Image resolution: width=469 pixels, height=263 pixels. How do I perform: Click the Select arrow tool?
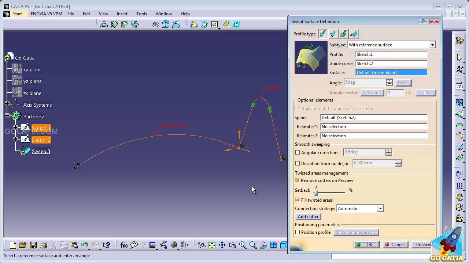tap(459, 58)
